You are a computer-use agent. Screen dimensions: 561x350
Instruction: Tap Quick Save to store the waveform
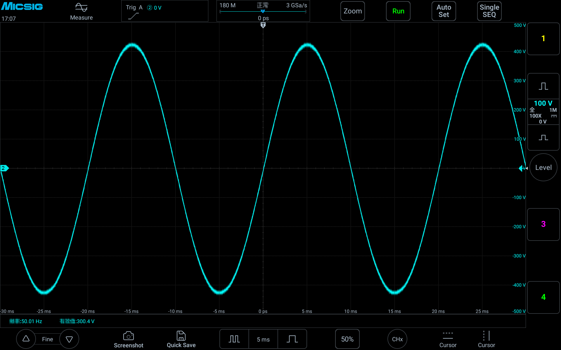[x=181, y=339]
